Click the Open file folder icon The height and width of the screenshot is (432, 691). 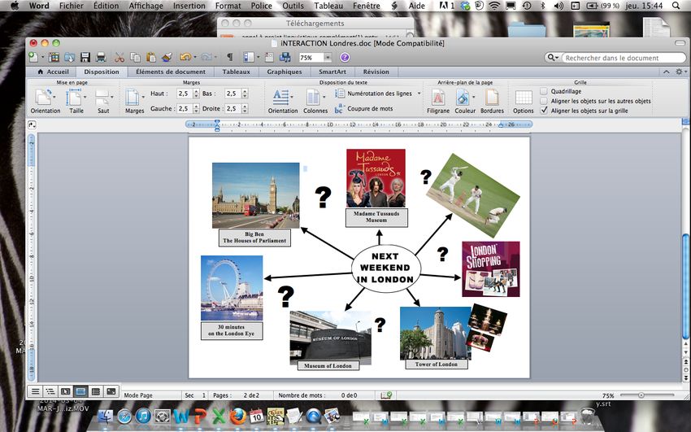[x=70, y=57]
